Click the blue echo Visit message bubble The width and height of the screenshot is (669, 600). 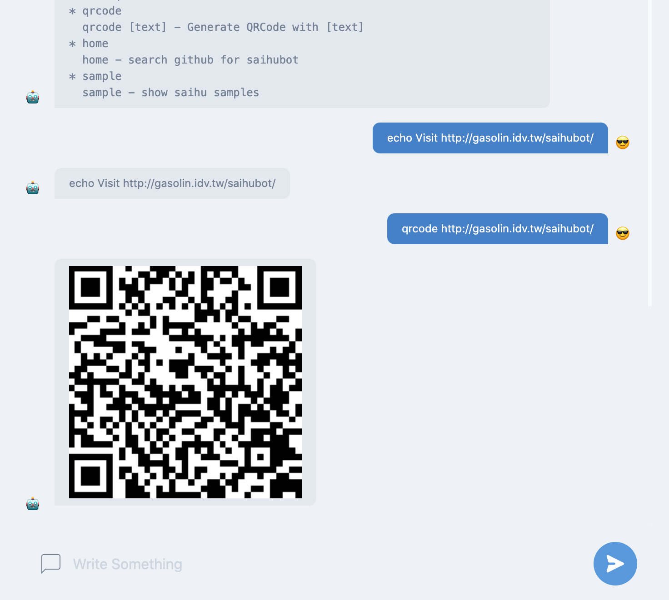490,138
